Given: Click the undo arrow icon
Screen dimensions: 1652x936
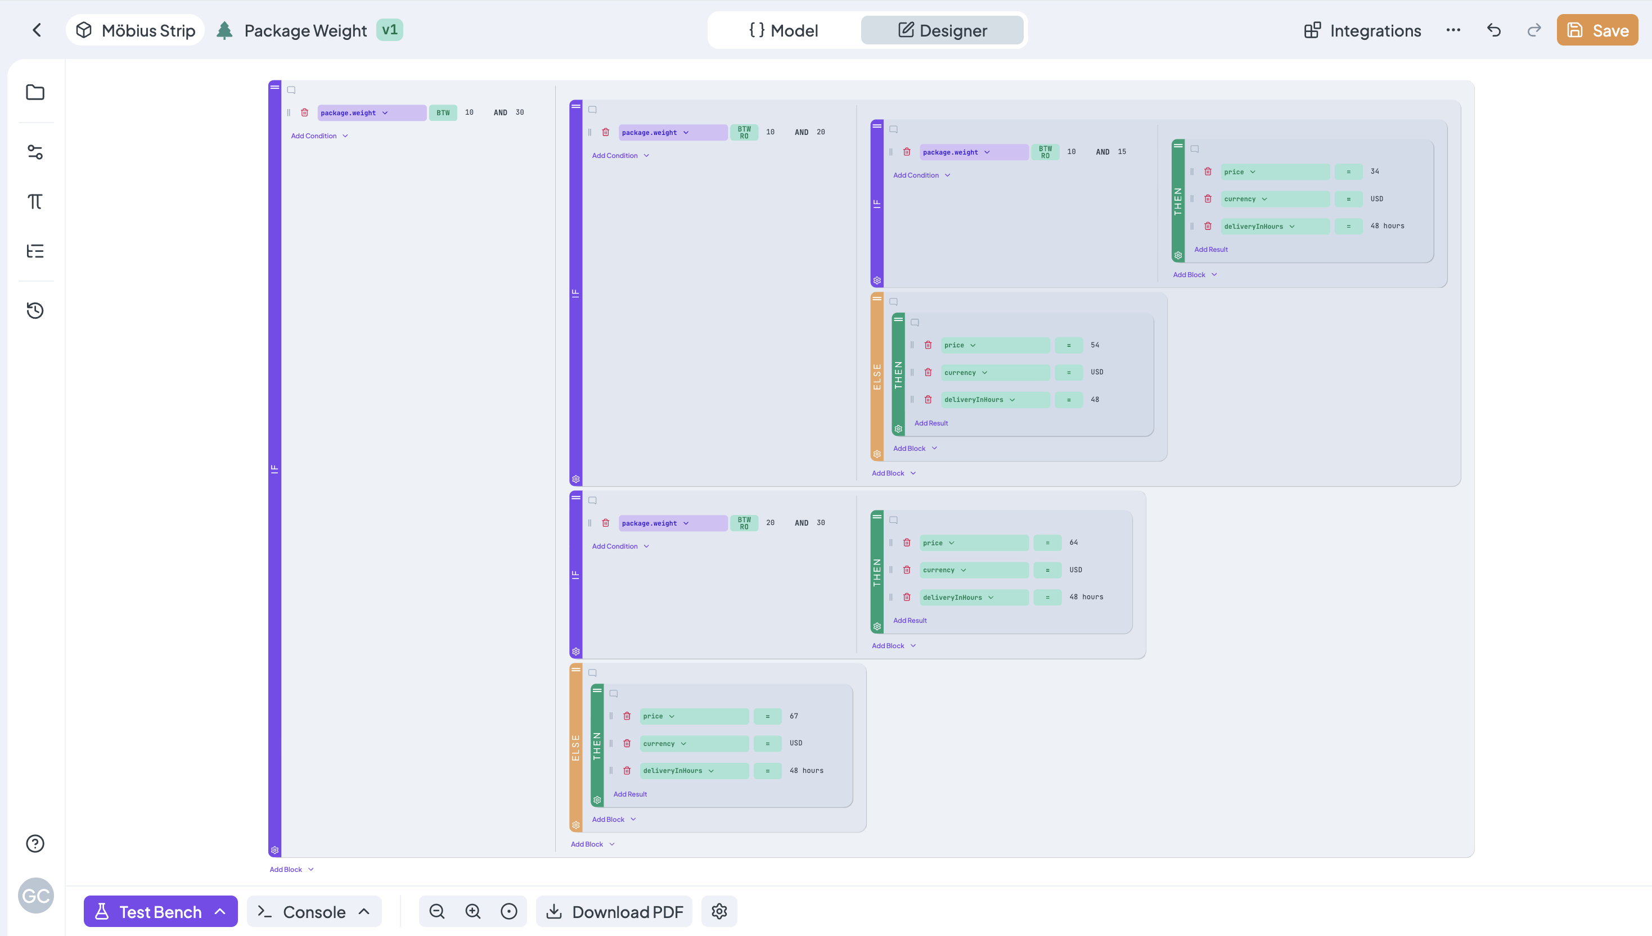Looking at the screenshot, I should [1494, 30].
